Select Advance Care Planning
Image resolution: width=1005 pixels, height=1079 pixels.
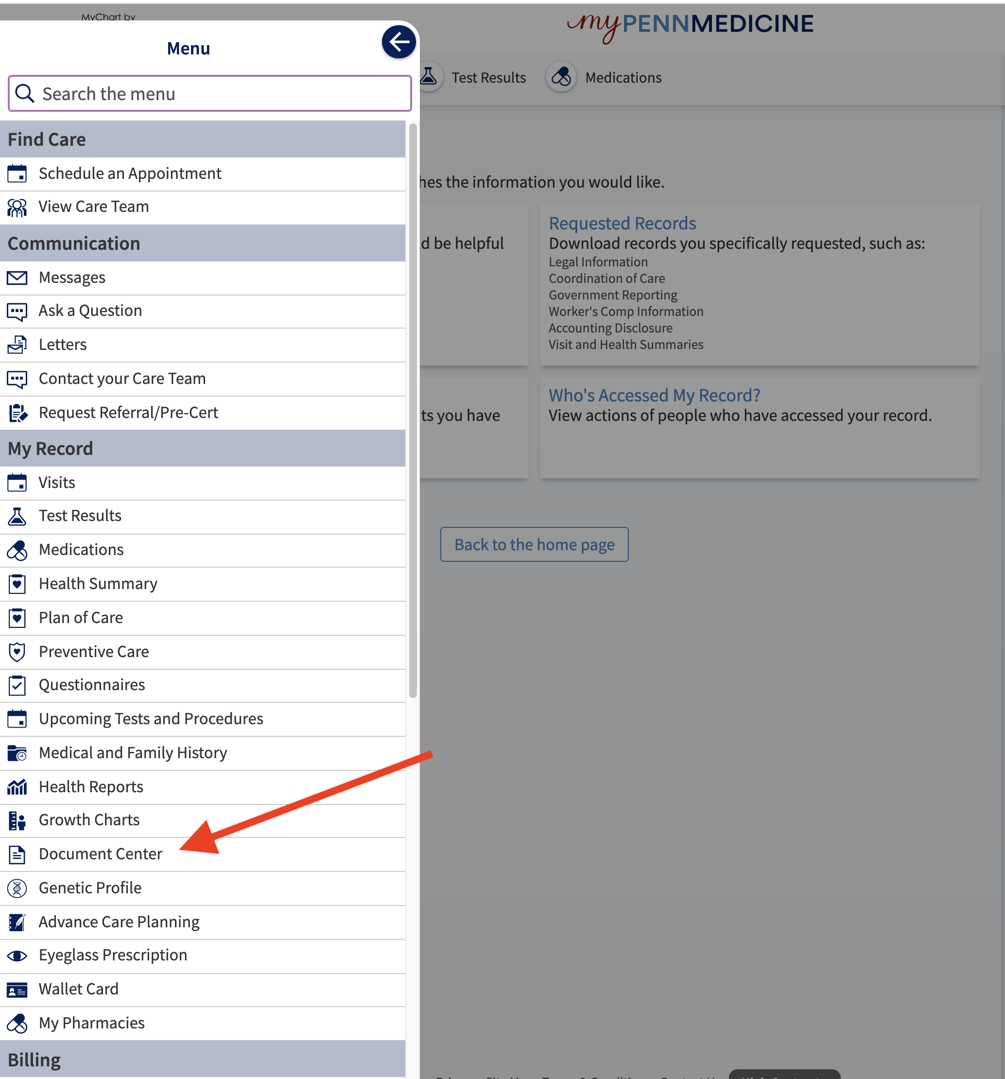203,922
